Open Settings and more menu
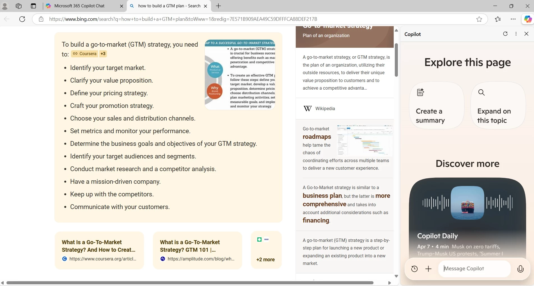The width and height of the screenshot is (534, 286). 513,19
